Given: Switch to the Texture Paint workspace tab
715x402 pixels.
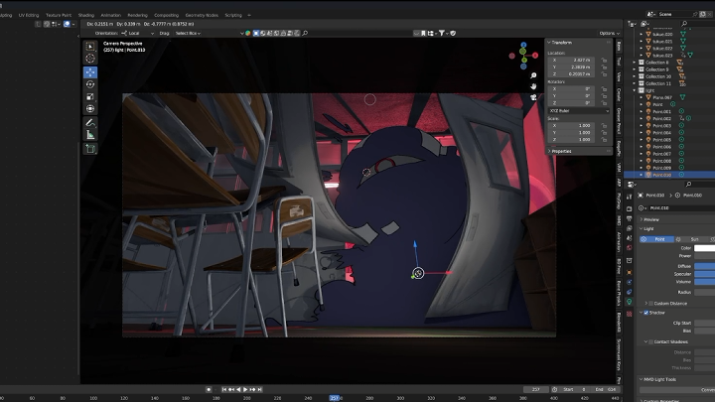Looking at the screenshot, I should 59,15.
